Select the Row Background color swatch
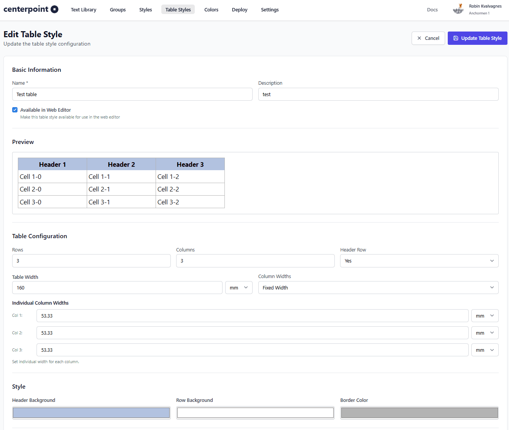 (255, 413)
